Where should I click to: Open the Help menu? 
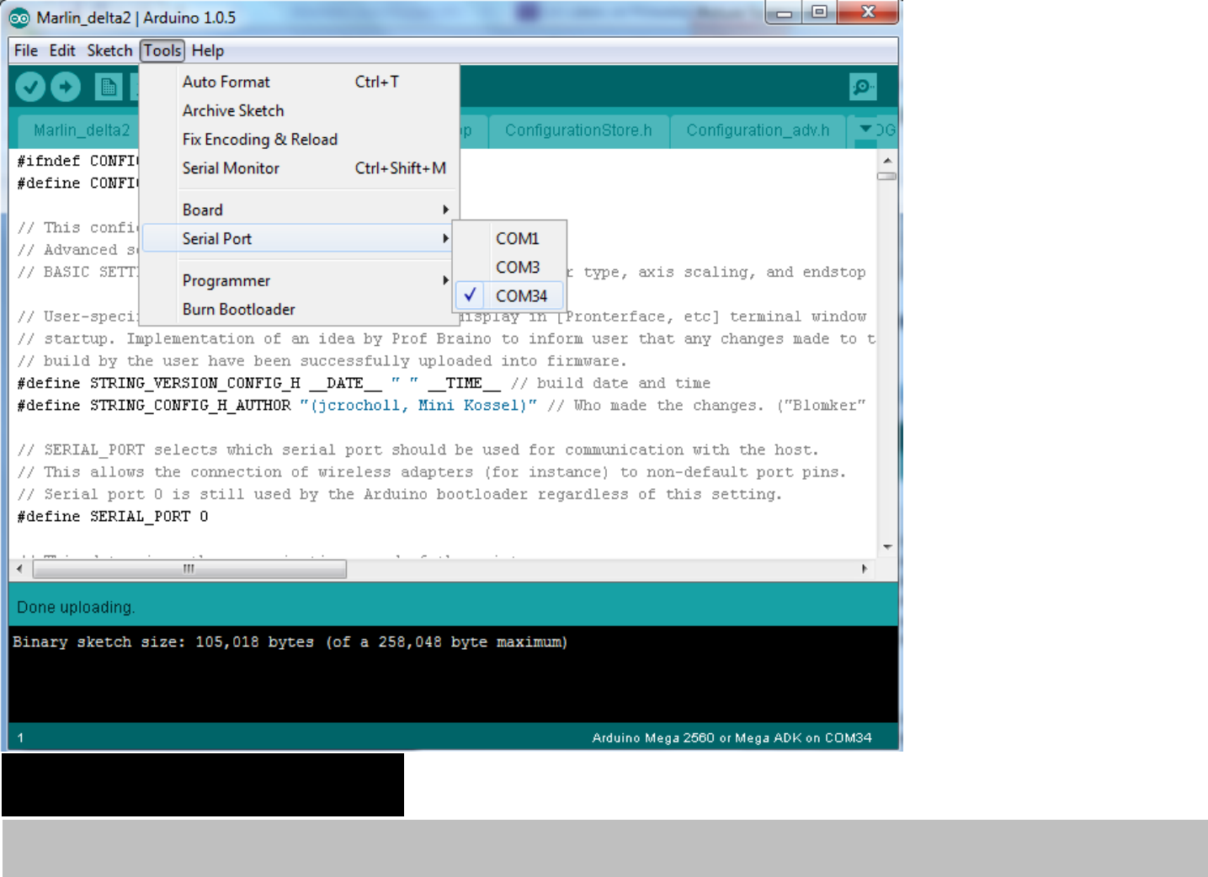pyautogui.click(x=208, y=50)
